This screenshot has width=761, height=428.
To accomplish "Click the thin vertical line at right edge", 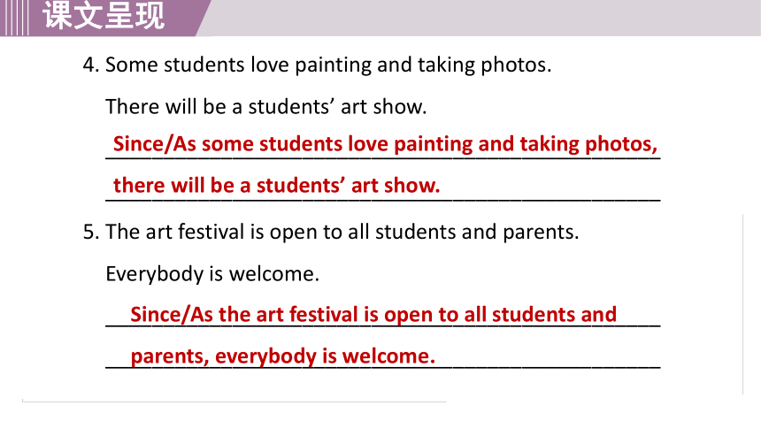I will click(742, 304).
